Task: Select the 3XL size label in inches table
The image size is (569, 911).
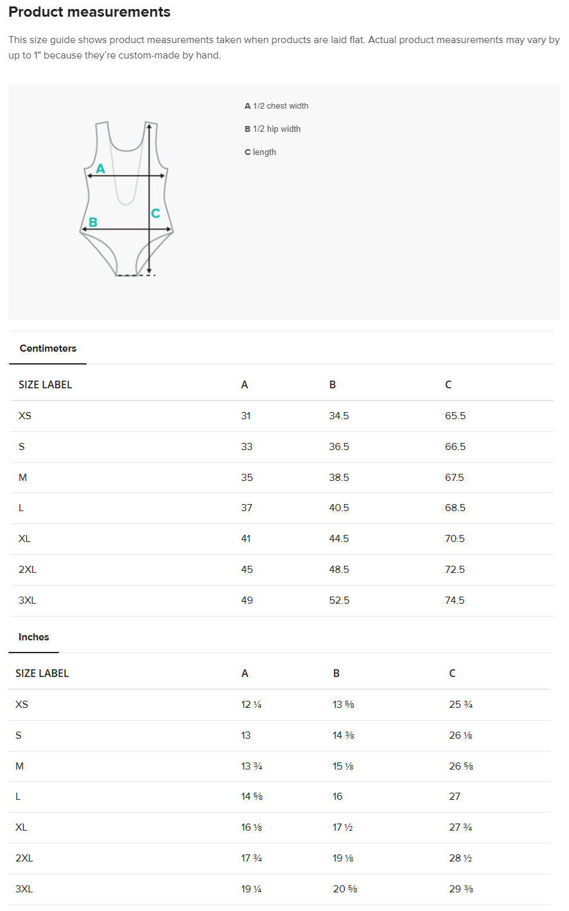Action: point(24,889)
